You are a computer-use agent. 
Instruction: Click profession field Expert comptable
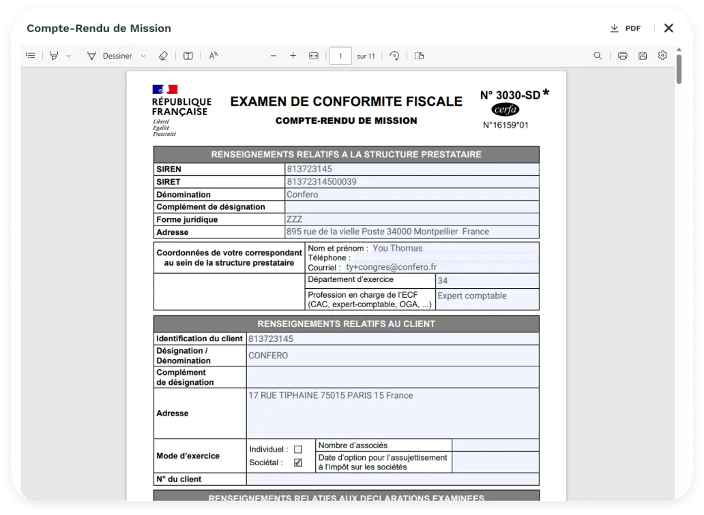[x=487, y=299]
